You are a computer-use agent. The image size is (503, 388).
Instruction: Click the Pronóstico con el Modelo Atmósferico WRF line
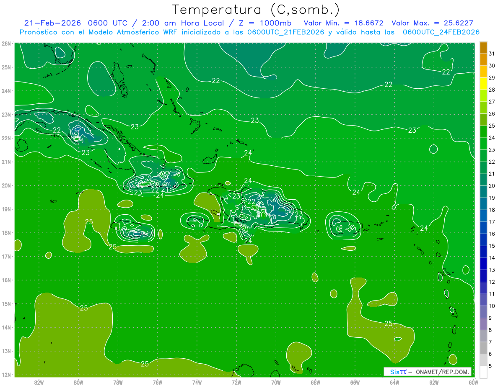[249, 32]
